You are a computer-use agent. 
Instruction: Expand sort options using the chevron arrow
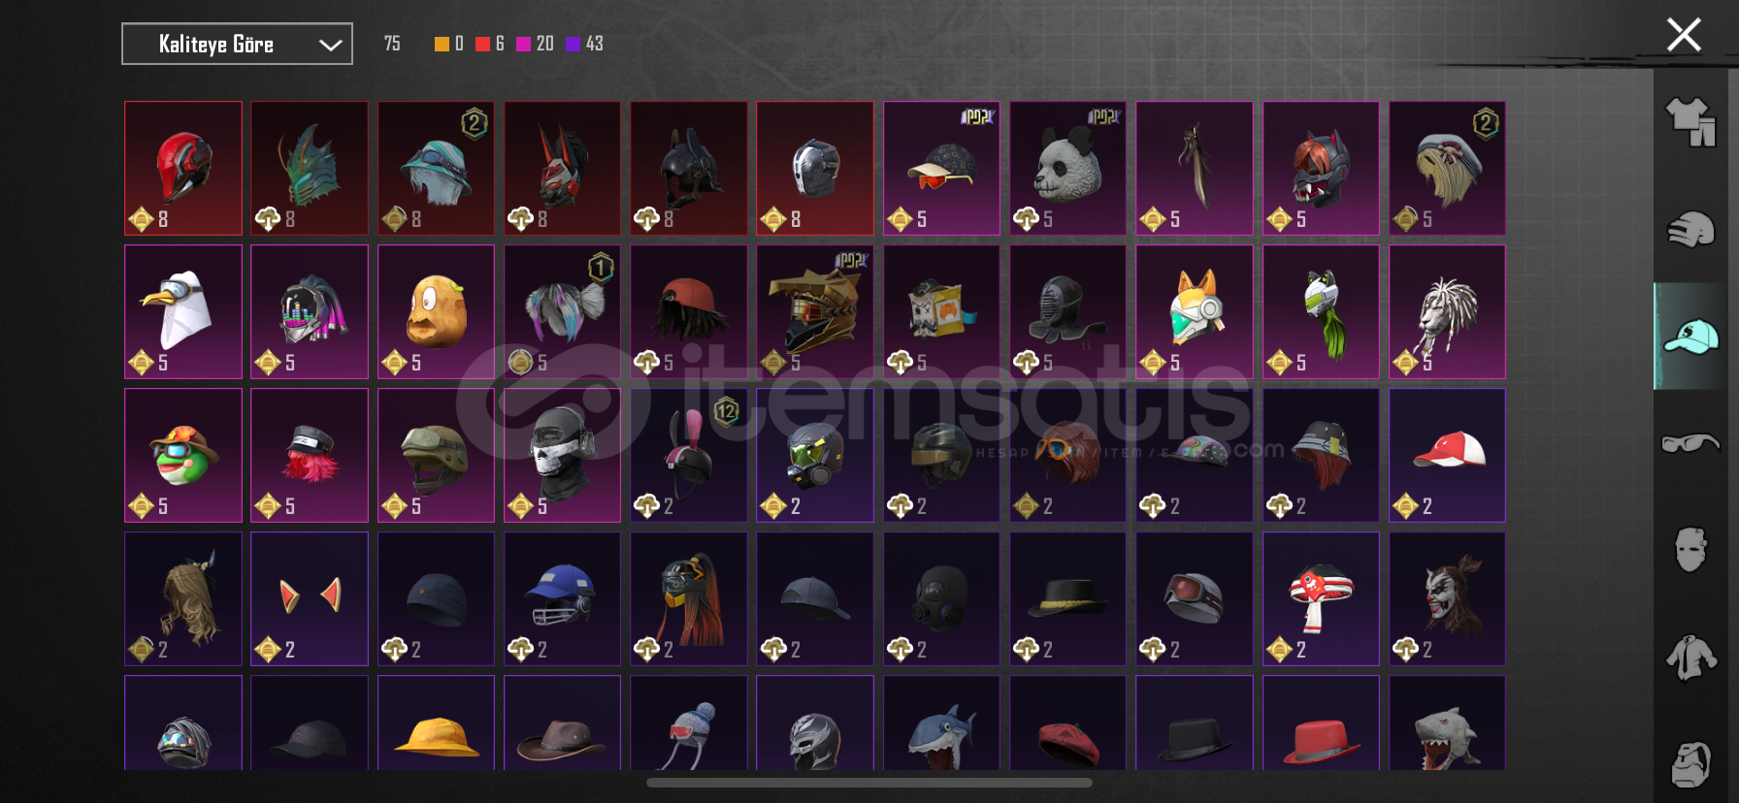[x=330, y=45]
